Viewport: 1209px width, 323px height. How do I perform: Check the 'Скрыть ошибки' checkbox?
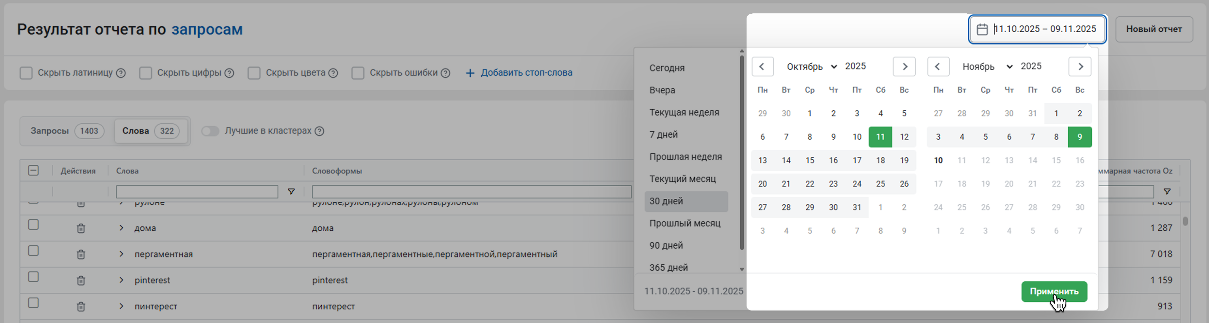click(x=358, y=73)
